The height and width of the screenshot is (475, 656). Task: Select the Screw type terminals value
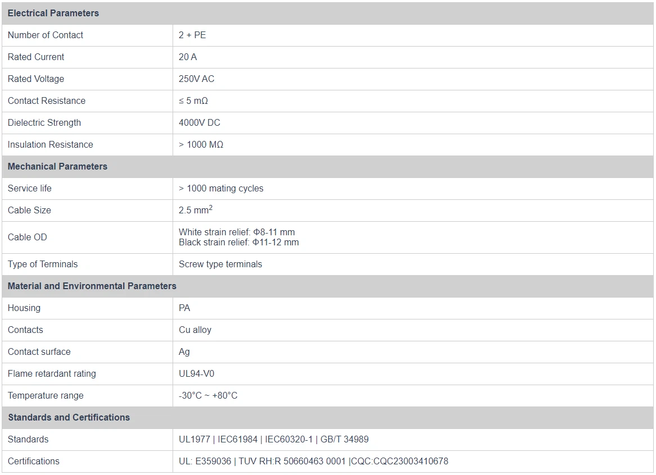tap(220, 264)
